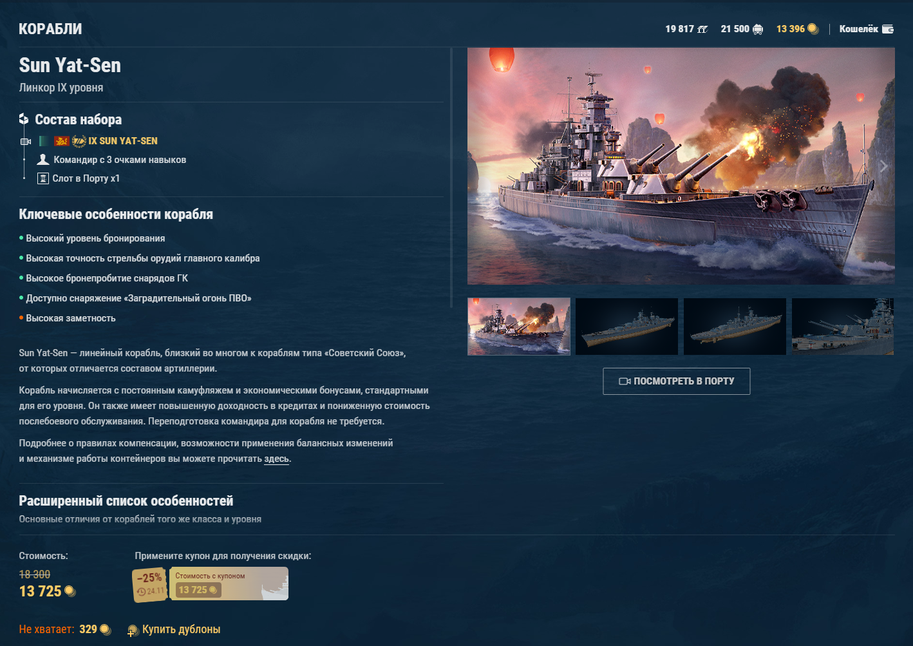The image size is (913, 646).
Task: Click the doubloon coin icon showing 13 396
Action: coord(813,28)
